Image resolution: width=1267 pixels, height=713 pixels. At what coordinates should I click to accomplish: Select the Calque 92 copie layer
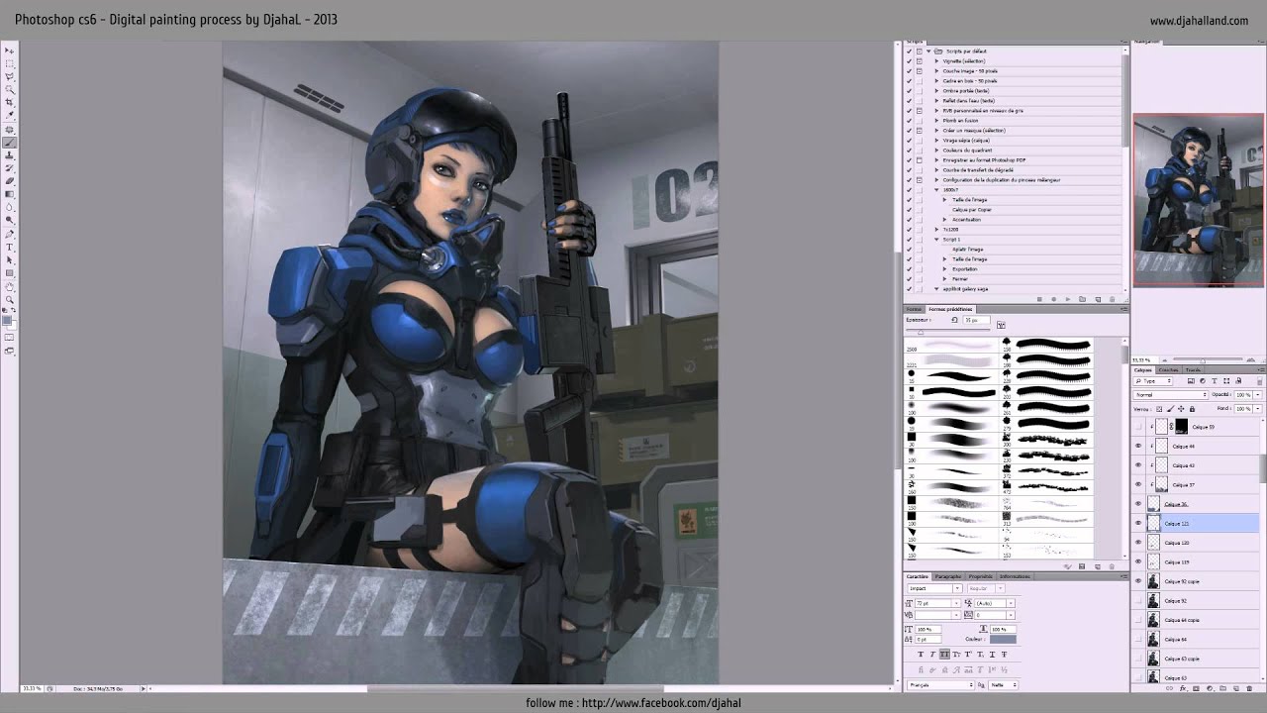pos(1199,581)
